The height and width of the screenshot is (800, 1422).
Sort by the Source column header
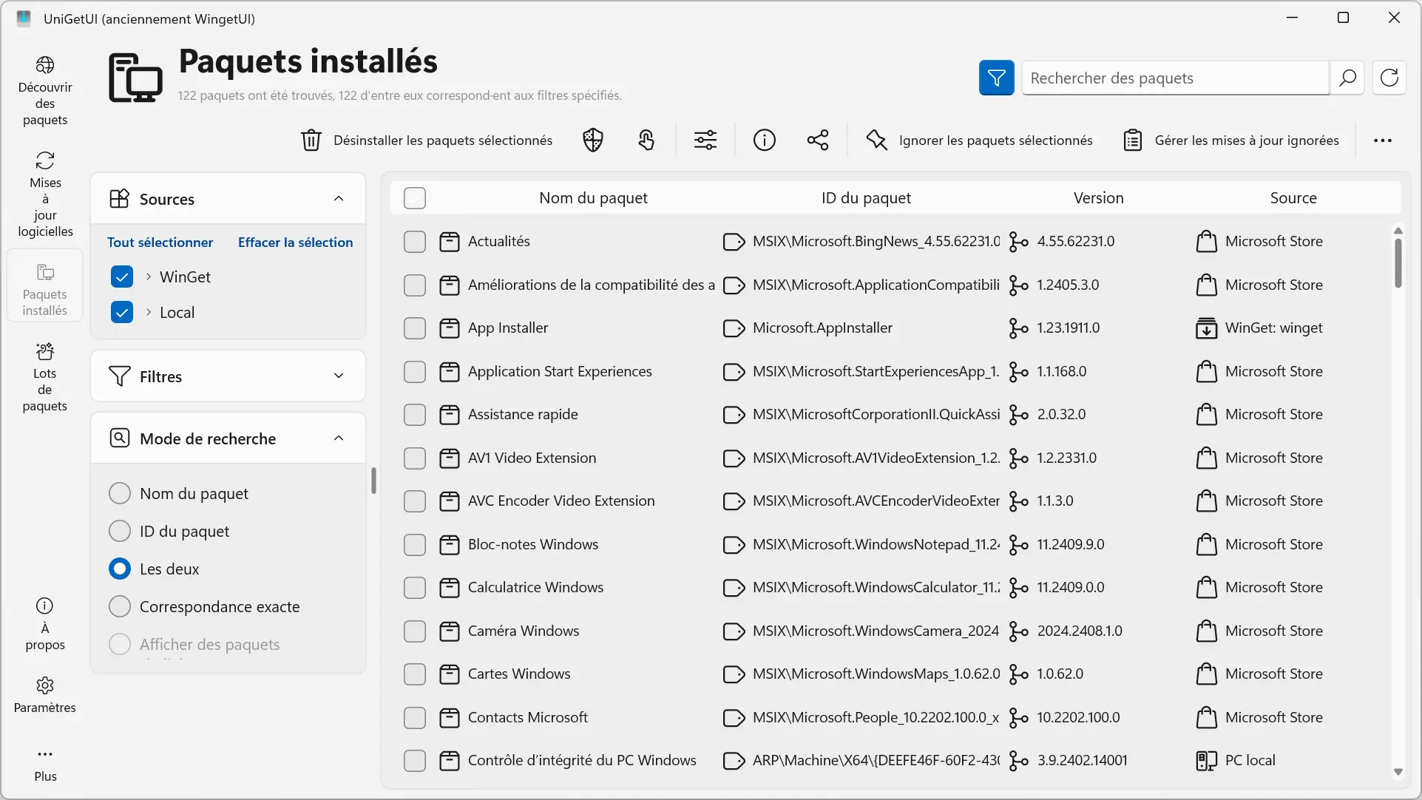click(x=1293, y=198)
